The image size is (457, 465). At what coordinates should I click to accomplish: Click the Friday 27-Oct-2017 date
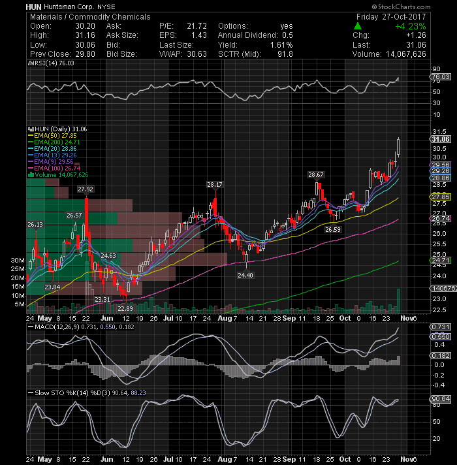(390, 17)
